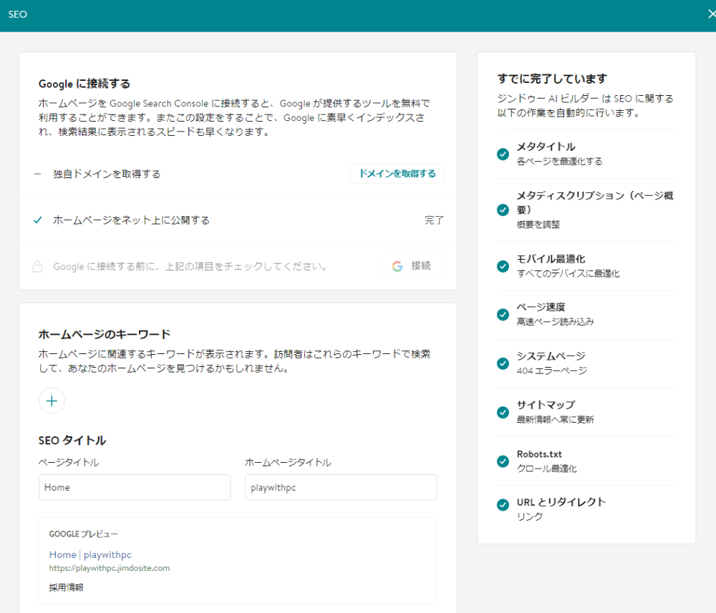
Task: Click the https://playwithpc.jimdosite.com URL text
Action: (110, 569)
